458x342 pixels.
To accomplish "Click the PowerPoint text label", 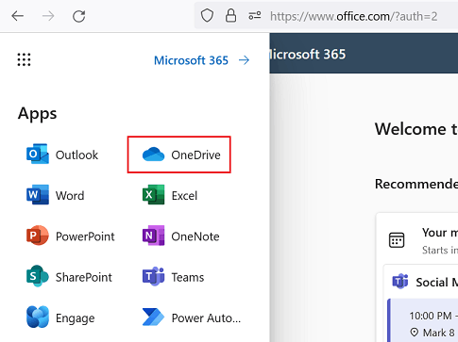I will pyautogui.click(x=85, y=236).
